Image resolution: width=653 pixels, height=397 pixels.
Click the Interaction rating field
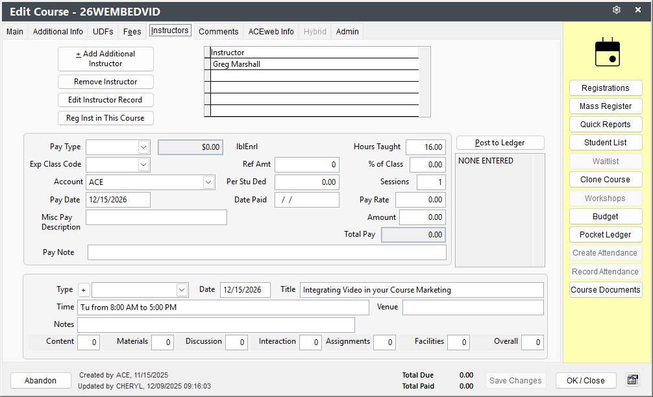311,342
